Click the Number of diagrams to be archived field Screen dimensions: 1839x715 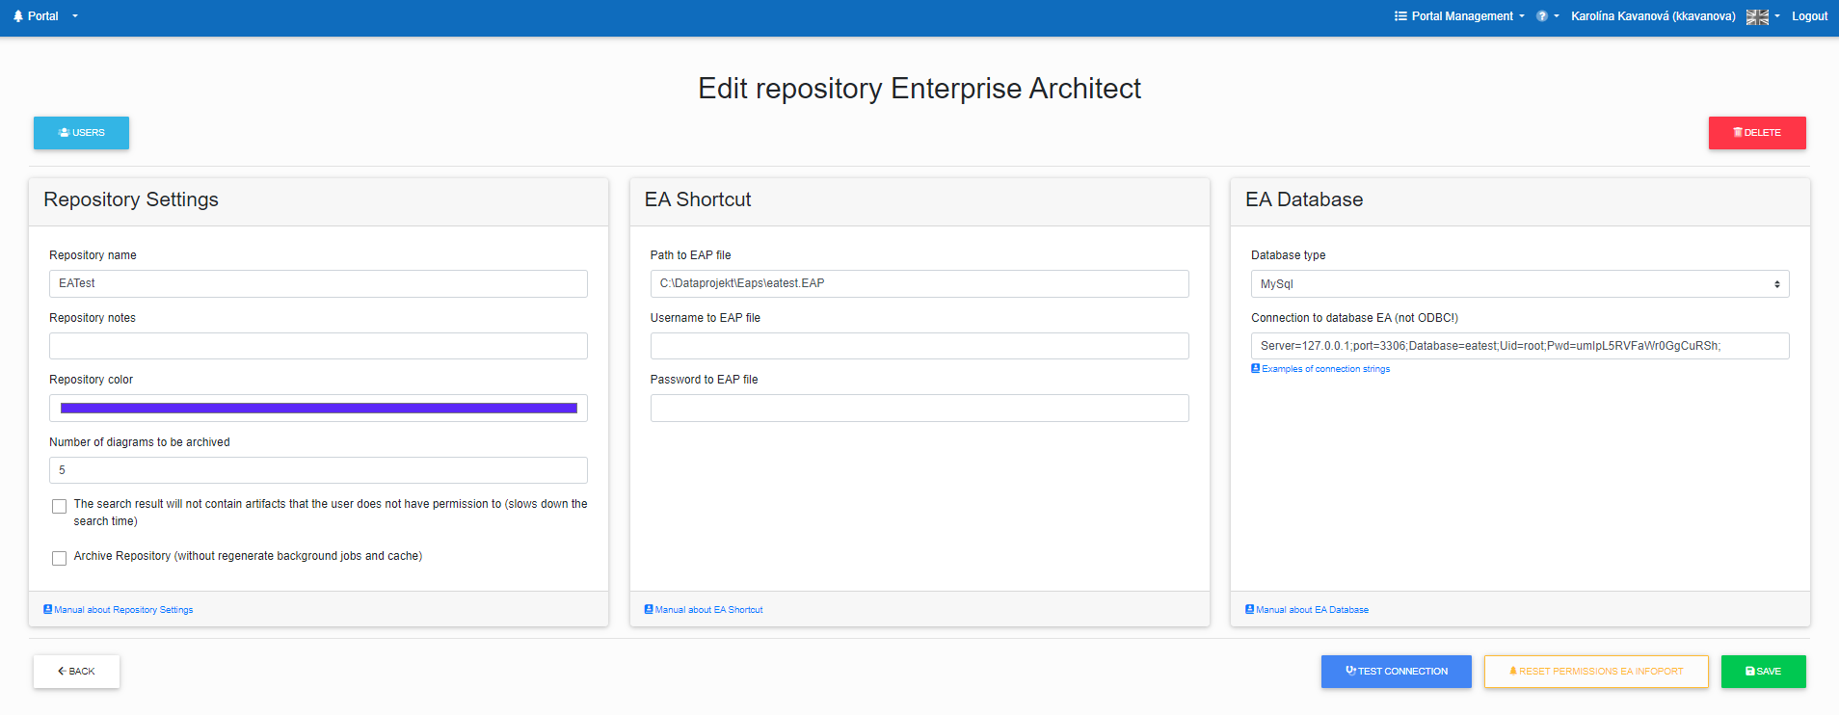point(318,470)
